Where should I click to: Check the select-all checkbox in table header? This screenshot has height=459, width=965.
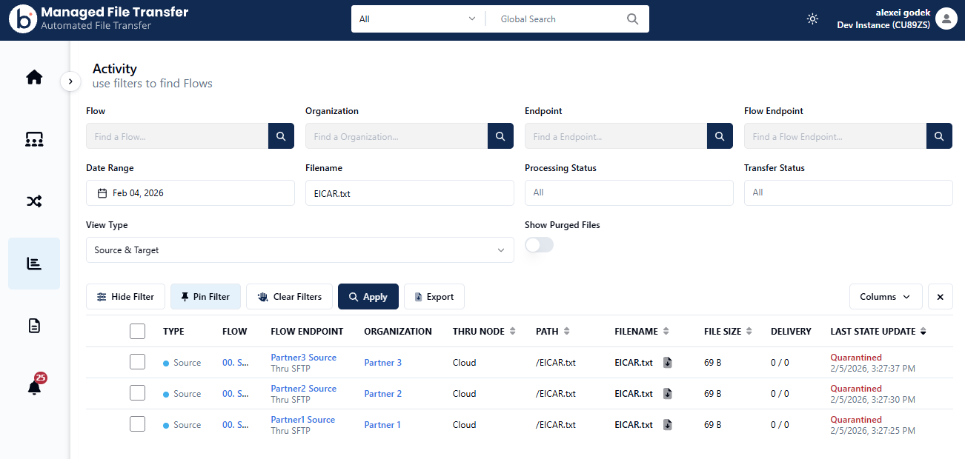click(x=137, y=332)
